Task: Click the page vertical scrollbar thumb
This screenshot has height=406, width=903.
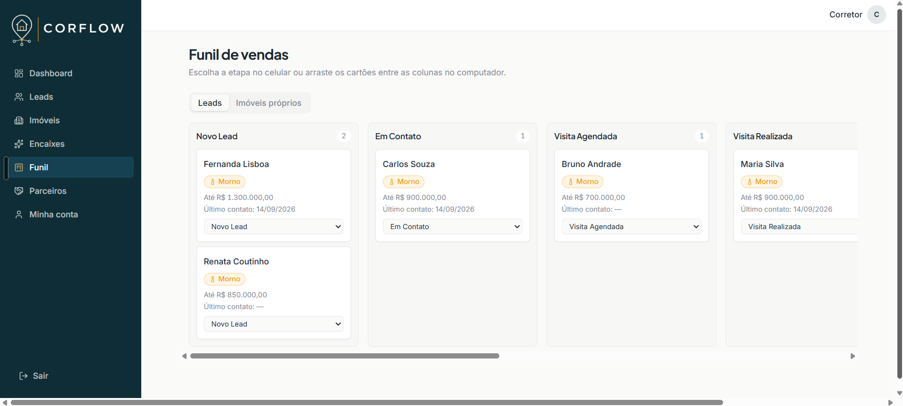Action: pyautogui.click(x=899, y=193)
